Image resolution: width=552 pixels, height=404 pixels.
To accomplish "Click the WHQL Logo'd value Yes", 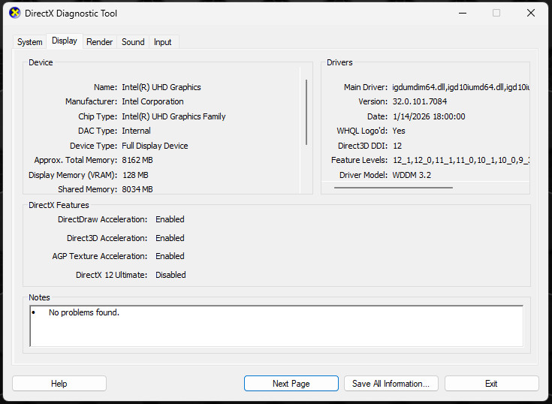I will [x=399, y=131].
